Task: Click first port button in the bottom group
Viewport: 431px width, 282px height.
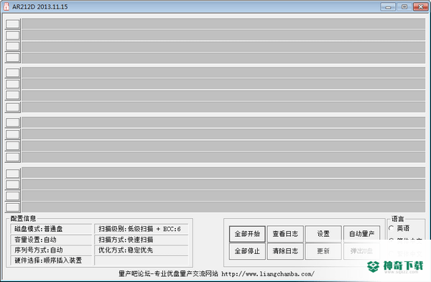Action: [13, 174]
